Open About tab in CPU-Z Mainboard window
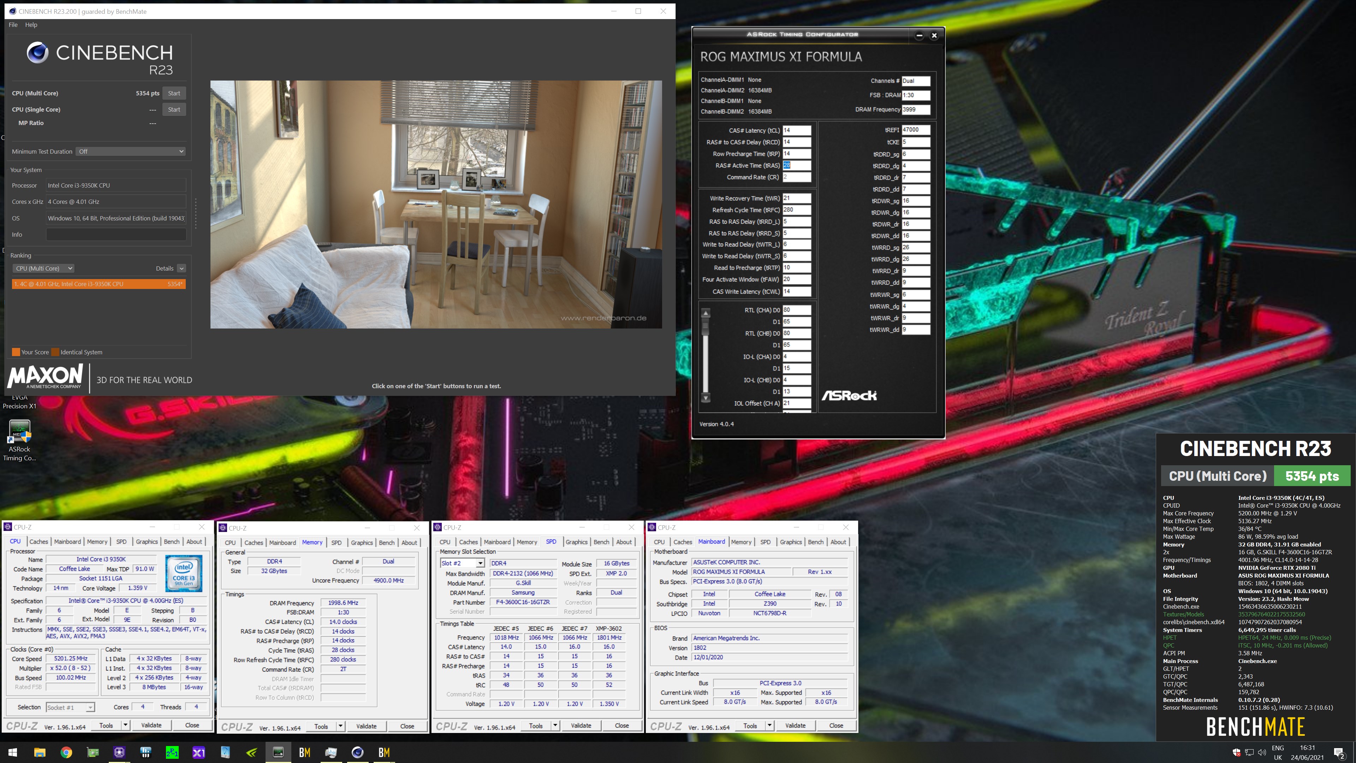Image resolution: width=1356 pixels, height=763 pixels. (838, 542)
